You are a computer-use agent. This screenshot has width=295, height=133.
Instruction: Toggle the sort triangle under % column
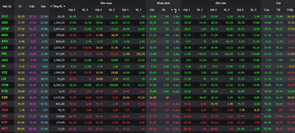[x=176, y=12]
